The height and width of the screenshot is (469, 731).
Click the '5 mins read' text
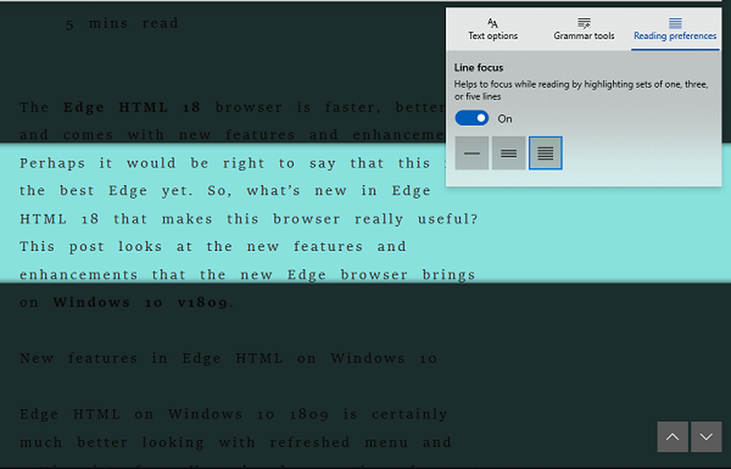(122, 23)
